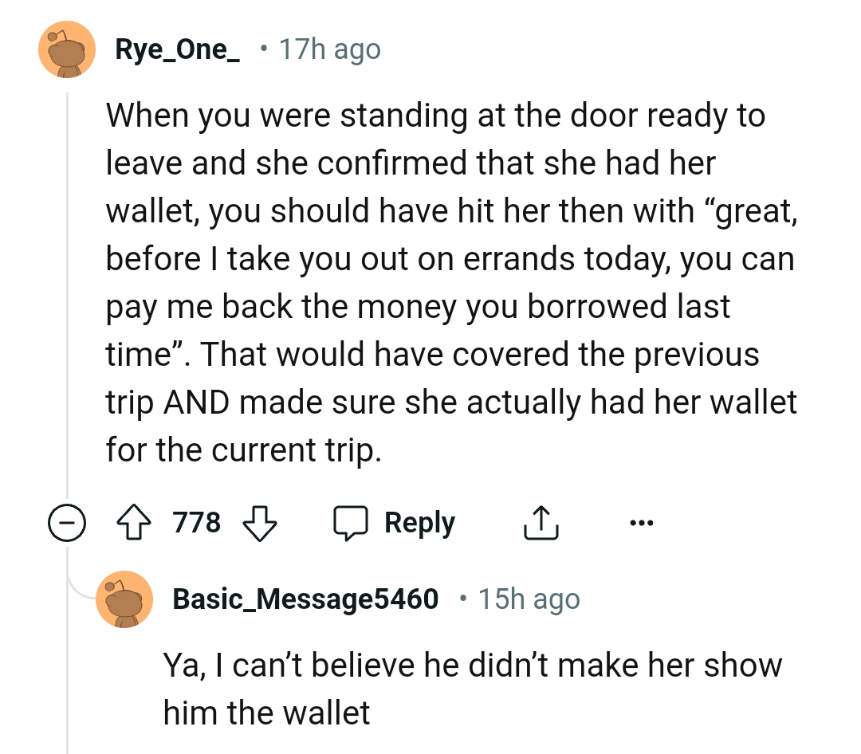Click the share icon under the comment
Viewport: 861px width, 754px height.
click(x=539, y=523)
